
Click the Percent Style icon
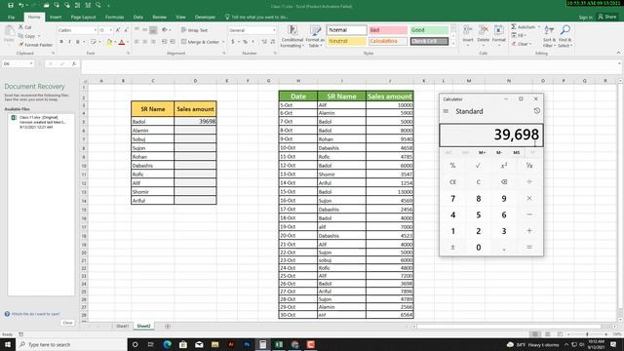245,42
